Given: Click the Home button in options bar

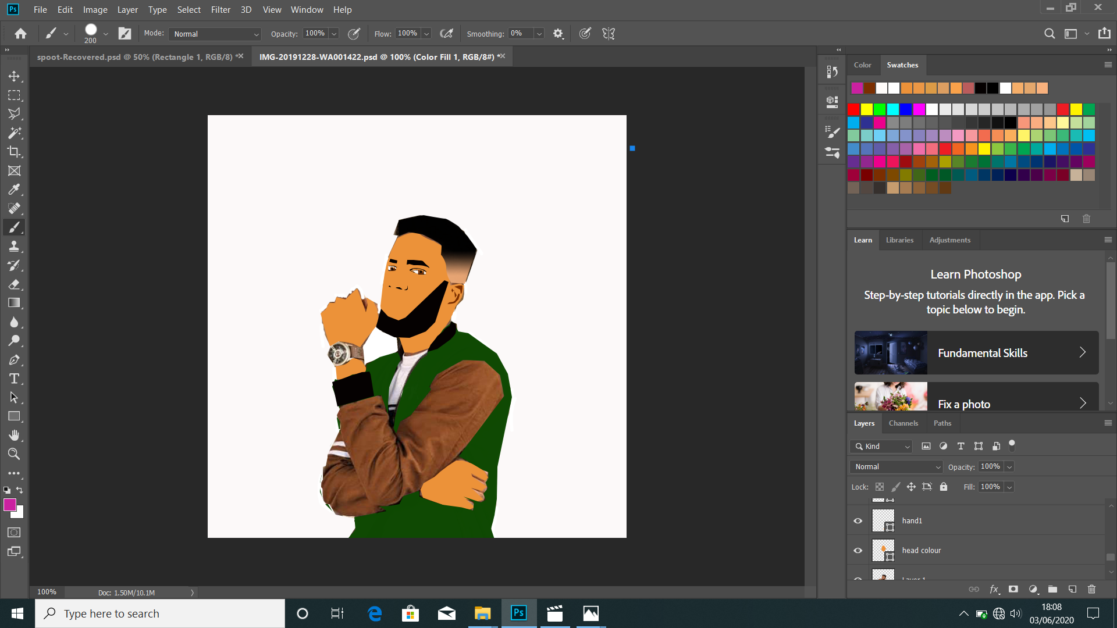Looking at the screenshot, I should (x=20, y=34).
